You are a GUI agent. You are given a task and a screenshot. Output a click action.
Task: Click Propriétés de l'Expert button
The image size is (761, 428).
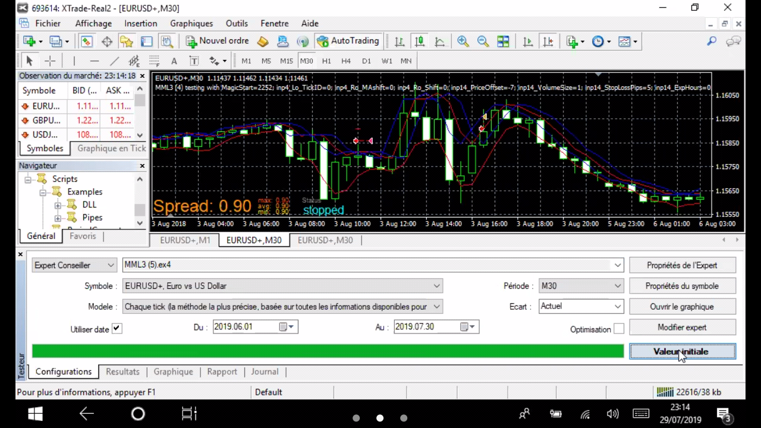click(x=682, y=265)
